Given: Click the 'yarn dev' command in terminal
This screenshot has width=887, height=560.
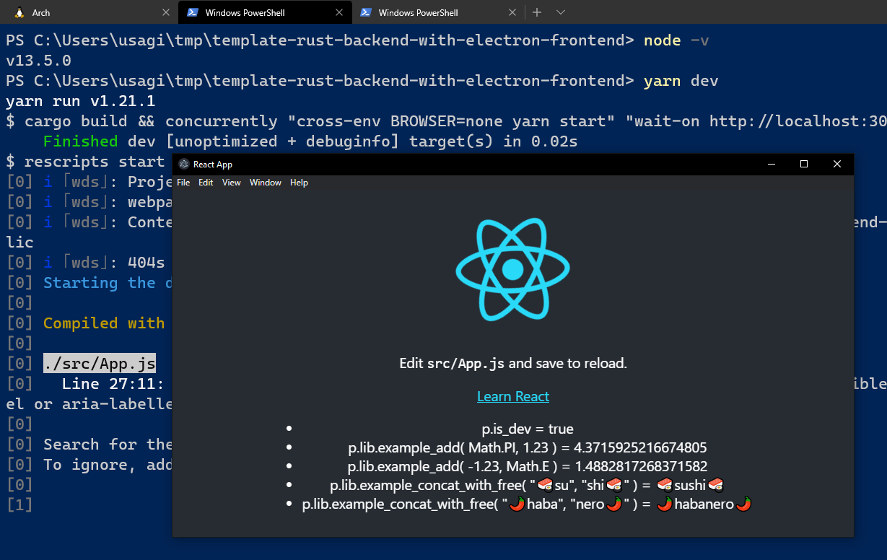Looking at the screenshot, I should (681, 81).
